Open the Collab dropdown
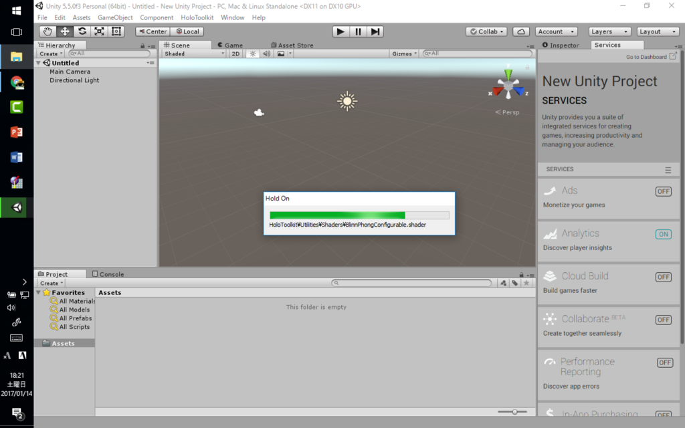The width and height of the screenshot is (685, 428). tap(487, 31)
